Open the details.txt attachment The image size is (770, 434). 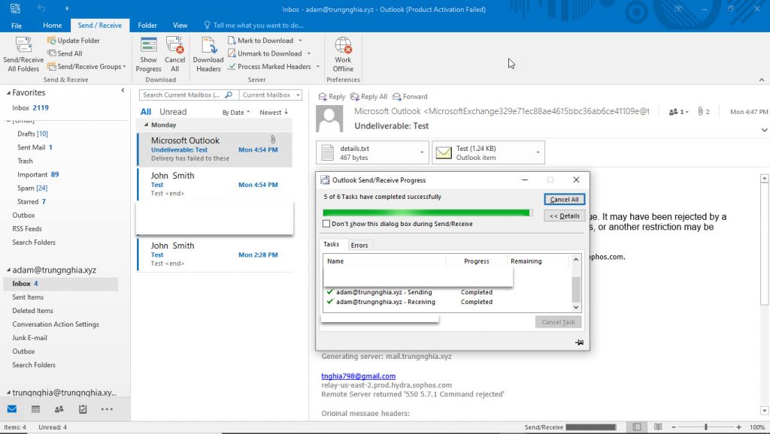tap(367, 152)
